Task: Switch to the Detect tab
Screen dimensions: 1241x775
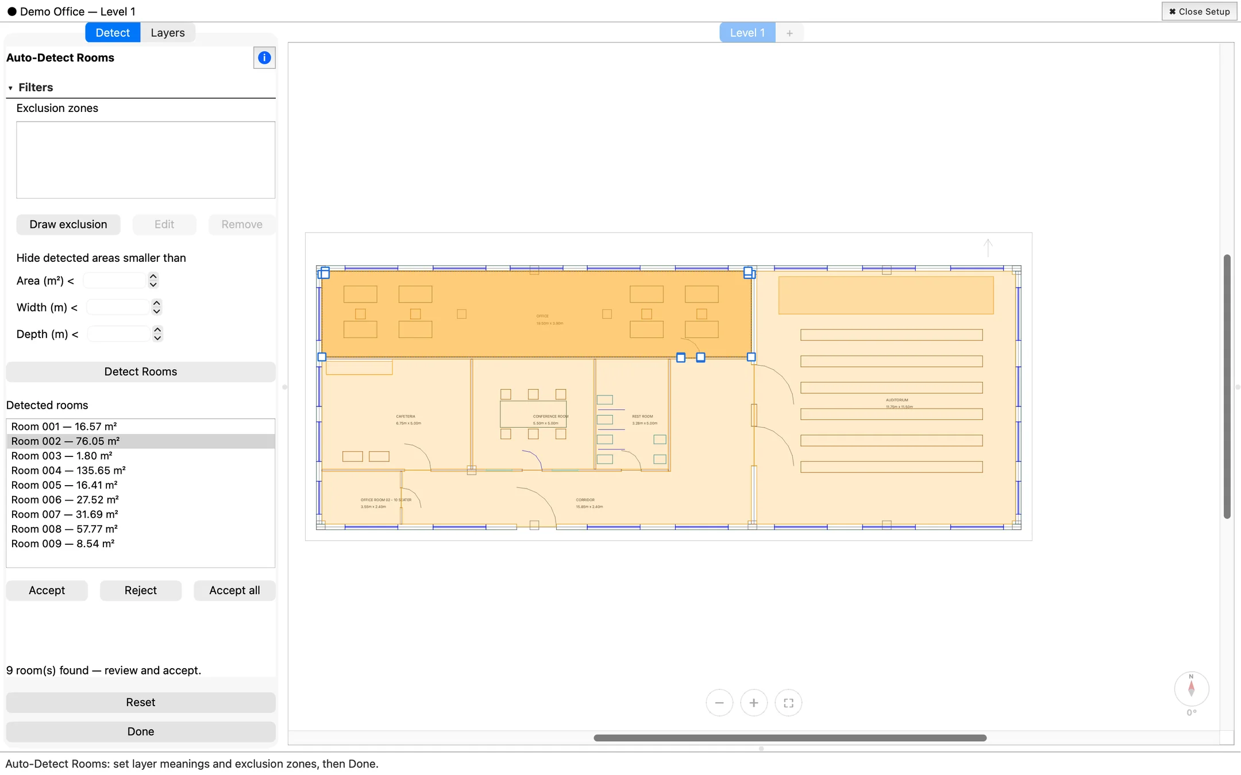Action: click(113, 33)
